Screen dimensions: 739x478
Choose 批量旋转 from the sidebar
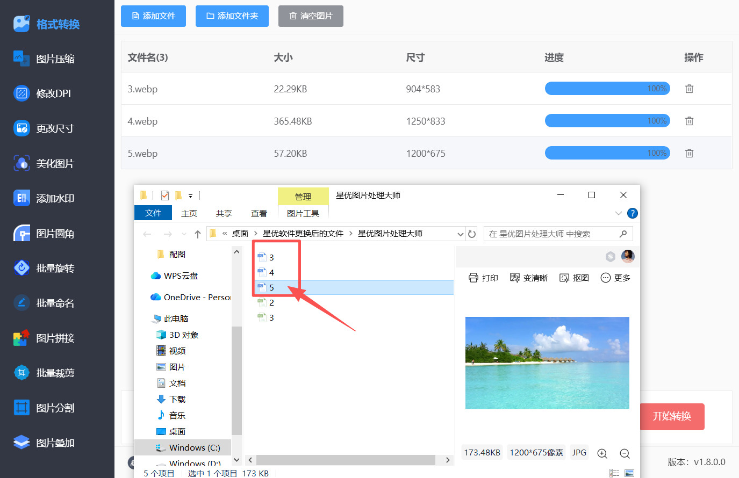pyautogui.click(x=44, y=268)
